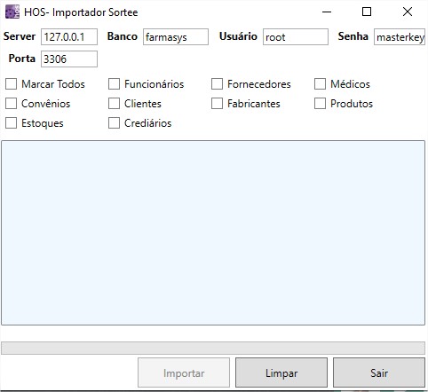
Task: Tick the Produtos checkbox
Action: pos(320,104)
